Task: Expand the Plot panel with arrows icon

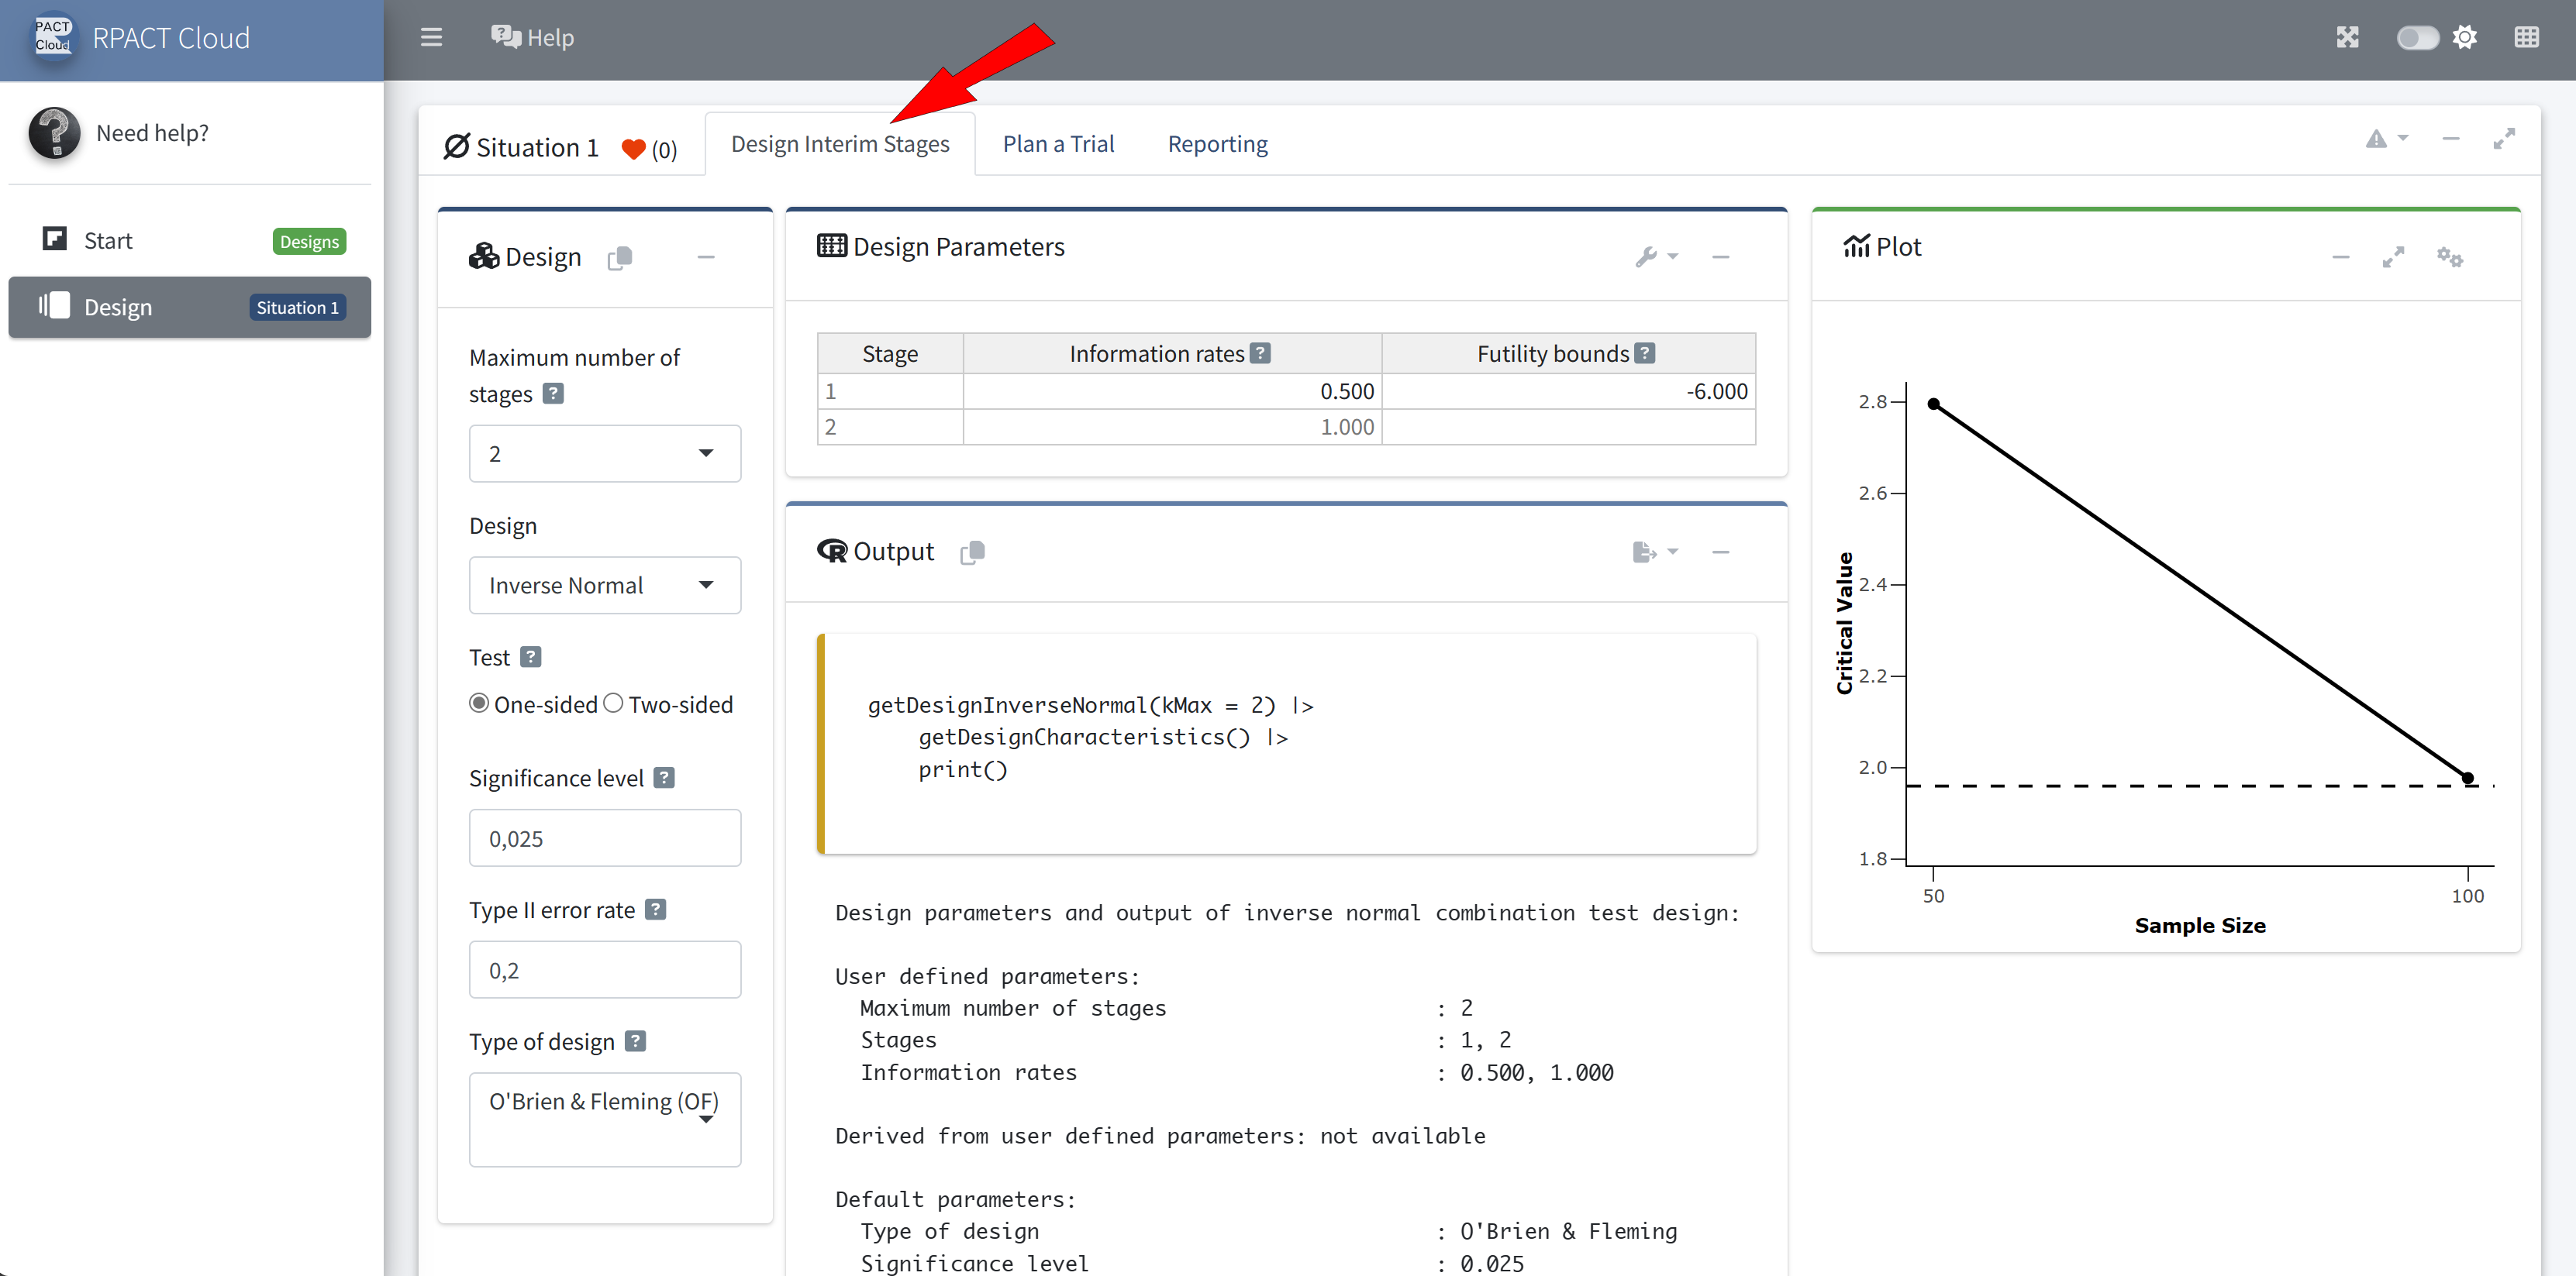Action: tap(2392, 256)
